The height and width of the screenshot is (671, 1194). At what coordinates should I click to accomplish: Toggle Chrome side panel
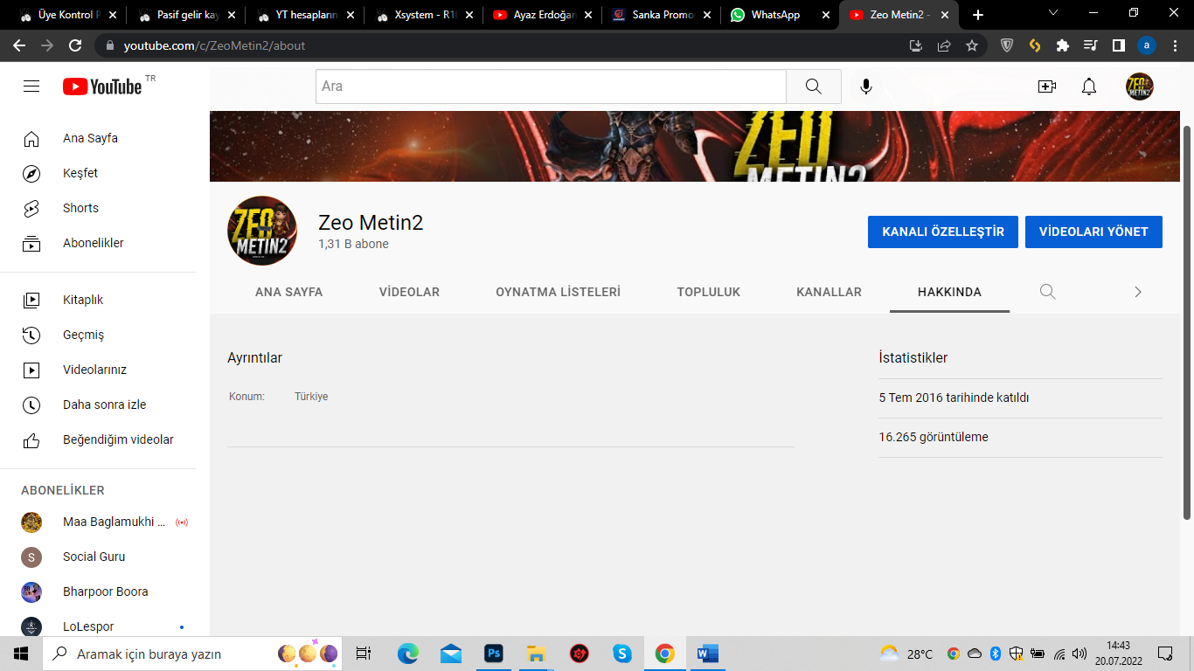(1119, 45)
